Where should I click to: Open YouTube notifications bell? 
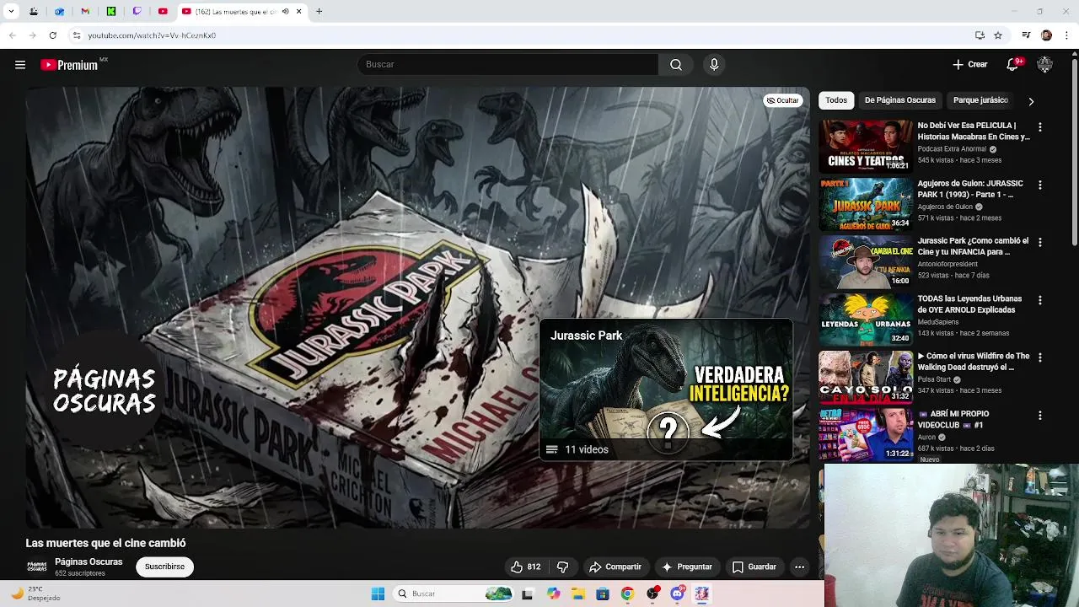[x=1014, y=64]
